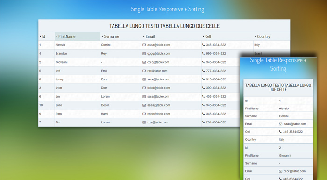Click the sort arrows beside Country header
Image resolution: width=327 pixels, height=180 pixels.
pos(255,36)
